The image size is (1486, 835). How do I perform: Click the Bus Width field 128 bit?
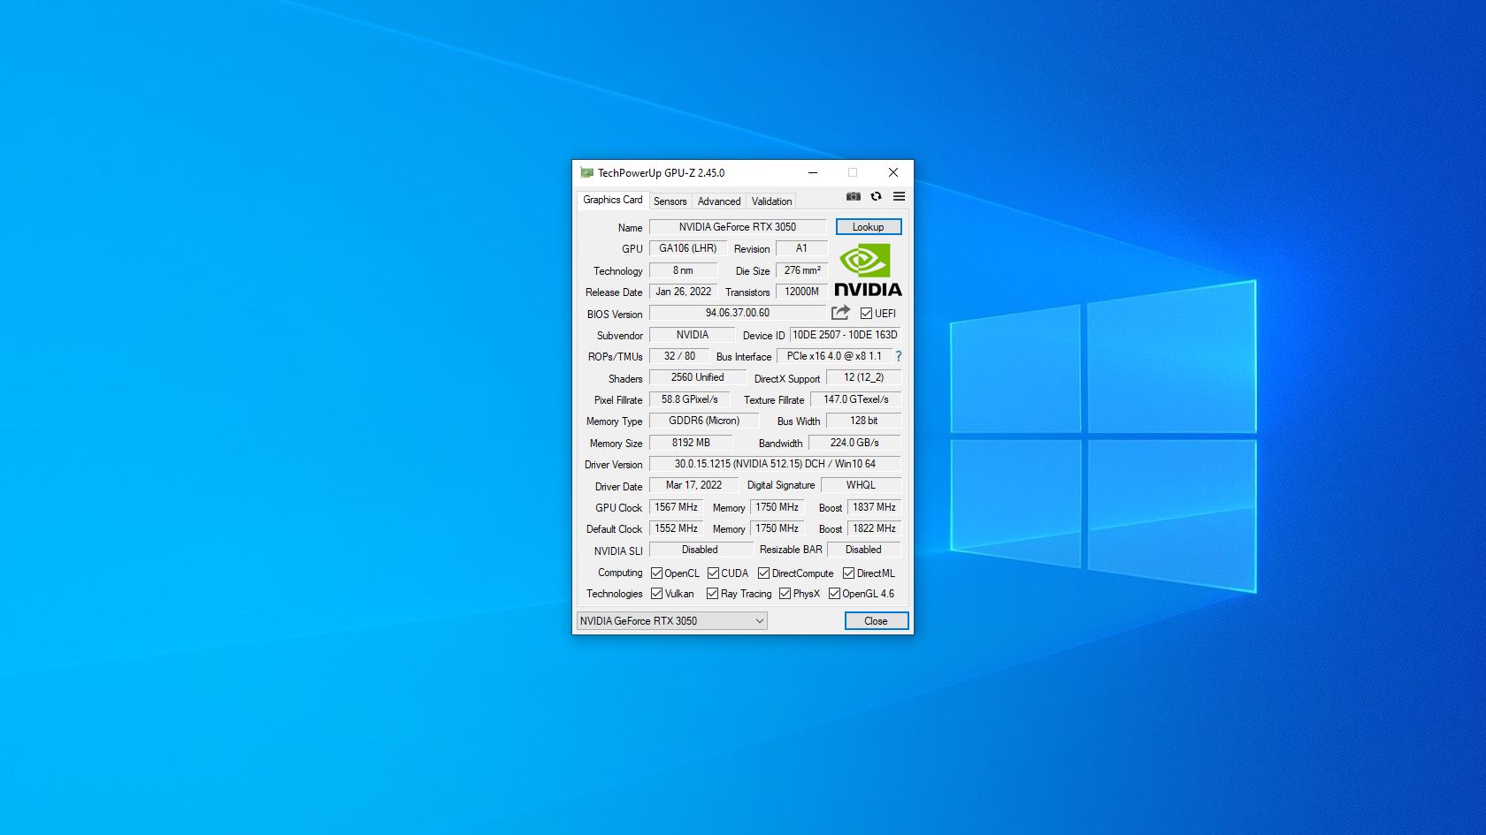point(864,421)
